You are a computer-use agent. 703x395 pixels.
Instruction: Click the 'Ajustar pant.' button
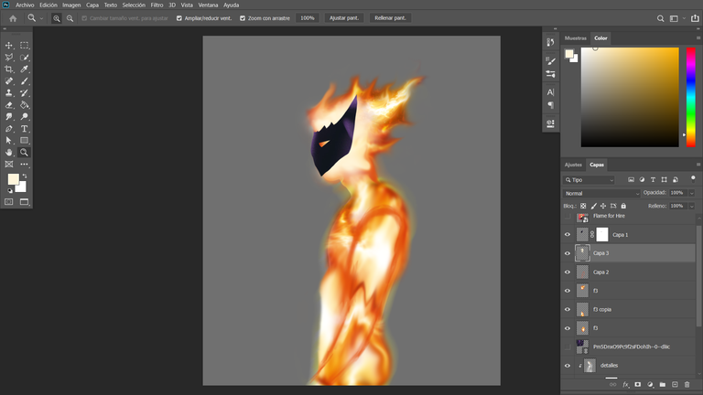pyautogui.click(x=344, y=18)
